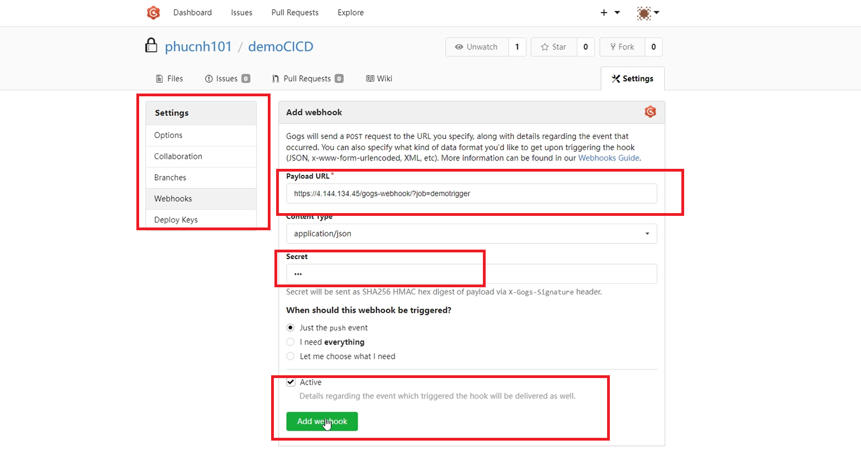Open the user avatar menu
The width and height of the screenshot is (861, 450).
point(648,13)
